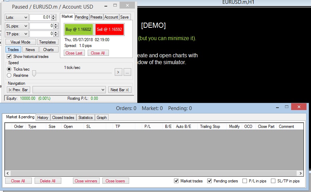Click the Close losers button
The image size is (311, 192).
pos(115,181)
